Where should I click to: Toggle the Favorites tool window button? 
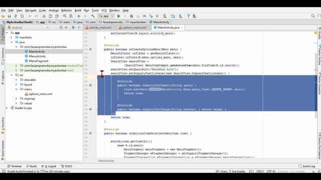[x=3, y=125]
